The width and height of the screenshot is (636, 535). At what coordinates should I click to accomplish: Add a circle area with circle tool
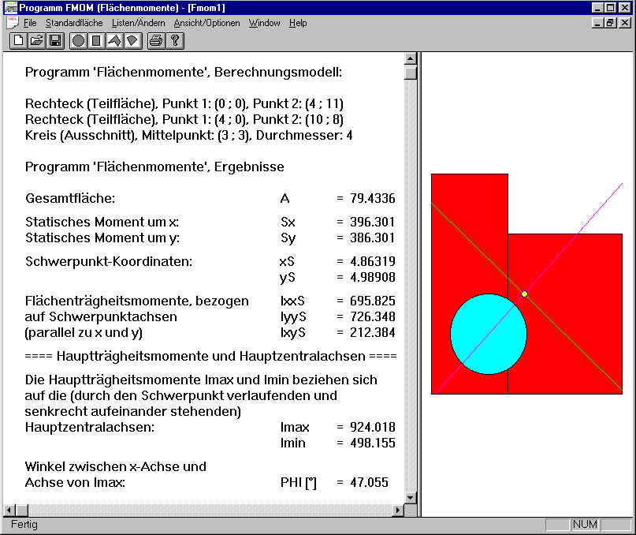[x=78, y=40]
